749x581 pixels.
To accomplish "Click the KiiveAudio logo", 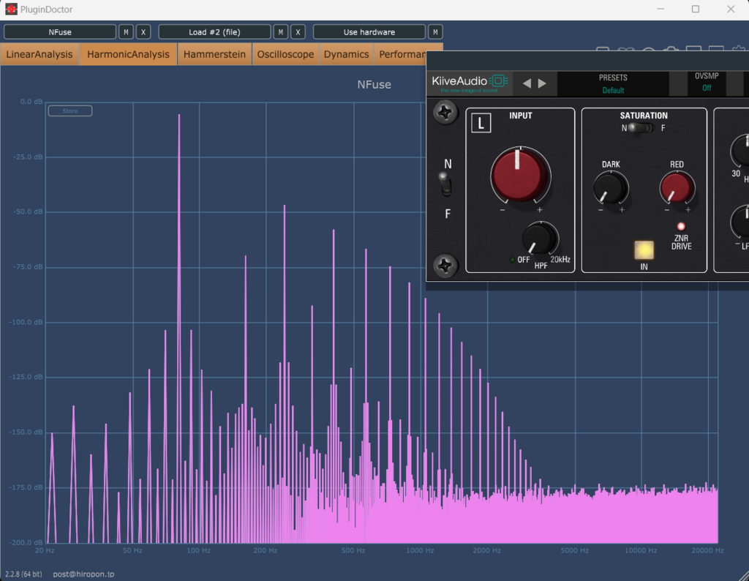I will (x=469, y=83).
